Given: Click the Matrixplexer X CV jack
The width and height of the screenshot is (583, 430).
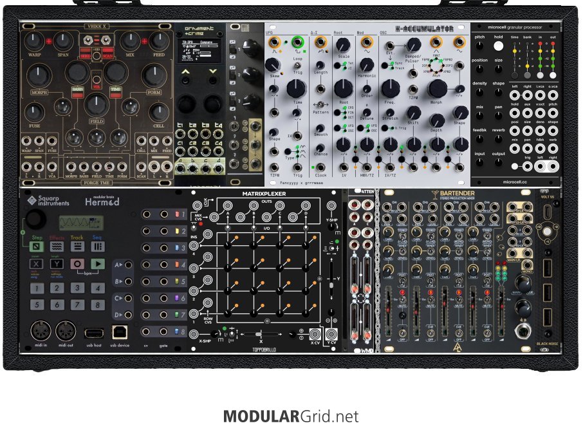Looking at the screenshot, I should (x=315, y=333).
